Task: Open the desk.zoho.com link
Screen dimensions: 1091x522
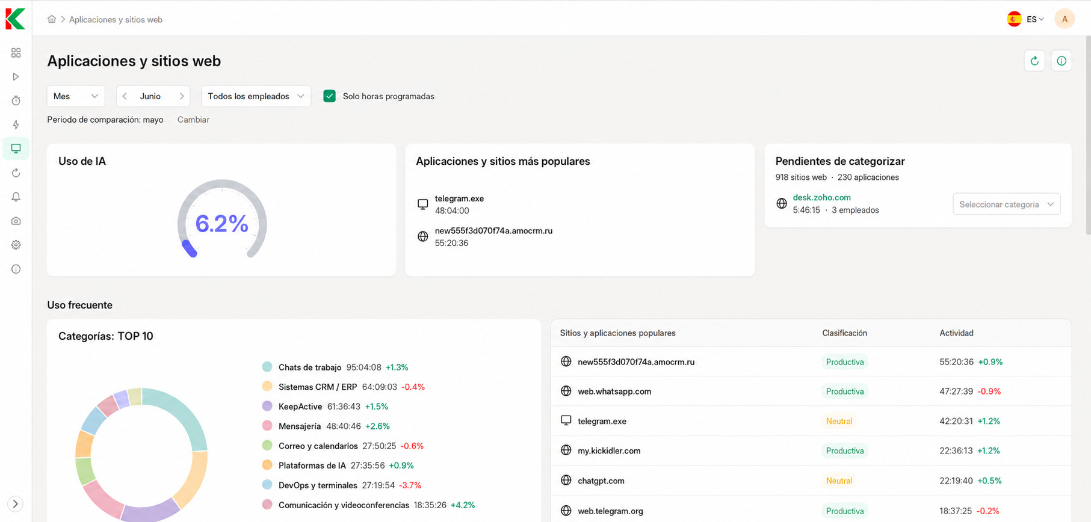Action: [821, 197]
